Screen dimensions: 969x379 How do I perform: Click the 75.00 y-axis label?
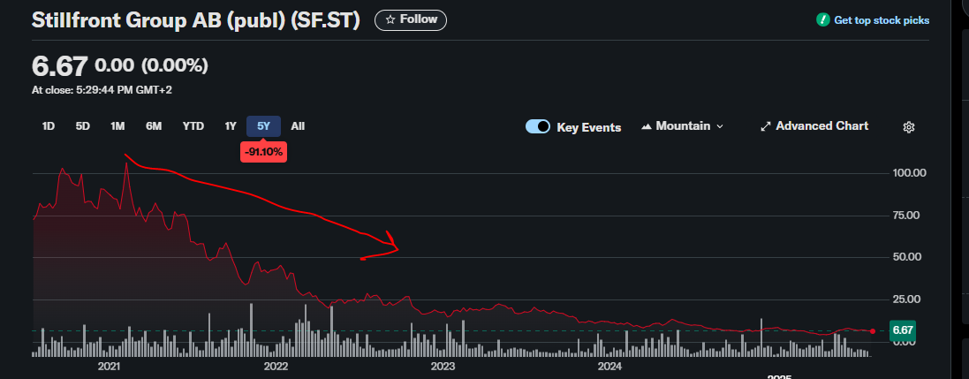907,216
